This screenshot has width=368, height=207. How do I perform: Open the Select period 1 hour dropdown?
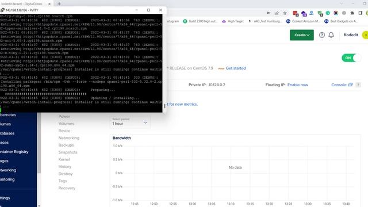pyautogui.click(x=130, y=122)
